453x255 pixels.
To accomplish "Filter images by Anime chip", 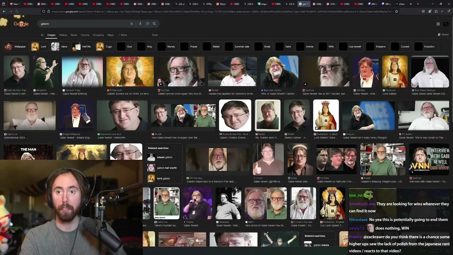I will [305, 47].
